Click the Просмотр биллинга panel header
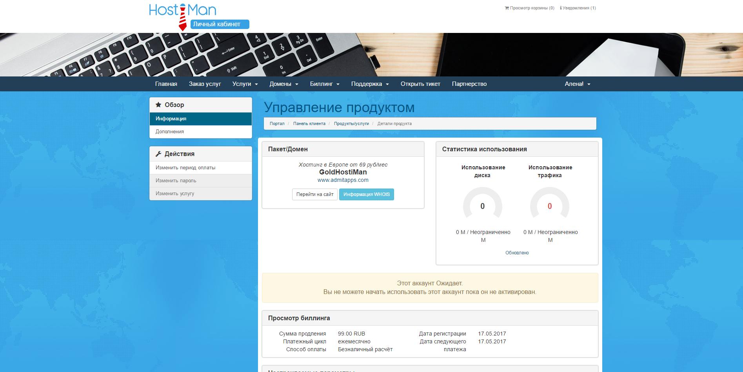The width and height of the screenshot is (743, 372). pyautogui.click(x=430, y=318)
